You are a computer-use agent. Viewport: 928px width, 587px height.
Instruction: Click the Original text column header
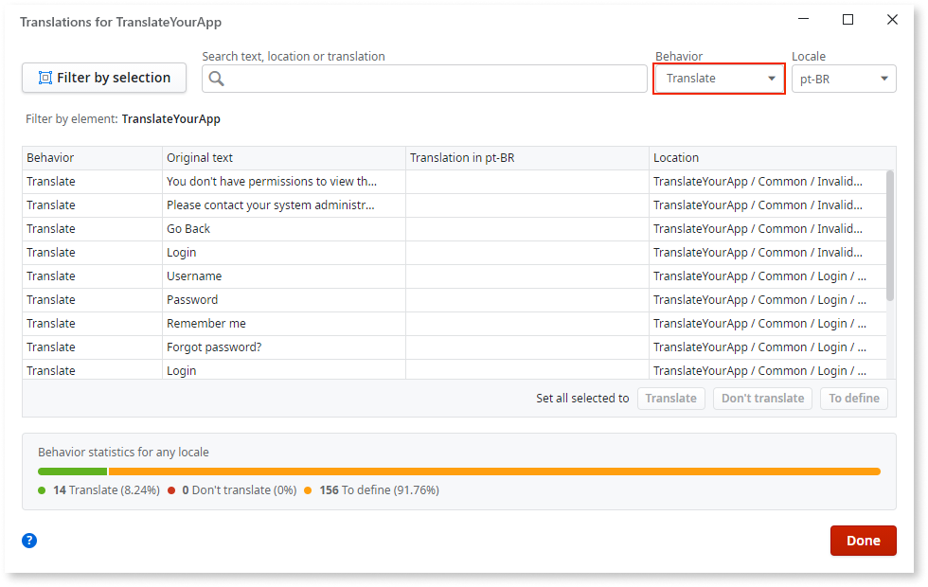199,157
